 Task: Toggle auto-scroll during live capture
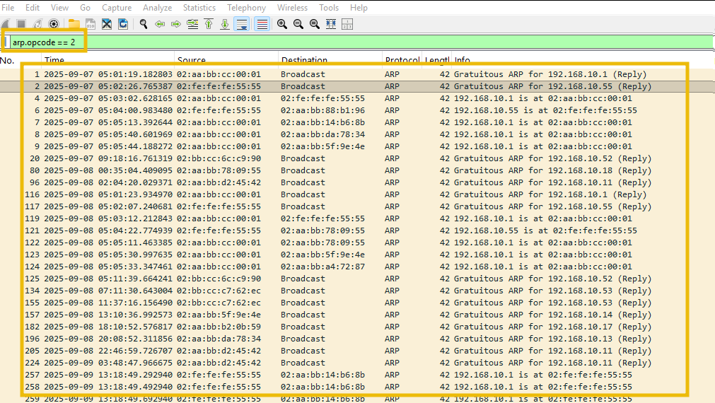[242, 24]
